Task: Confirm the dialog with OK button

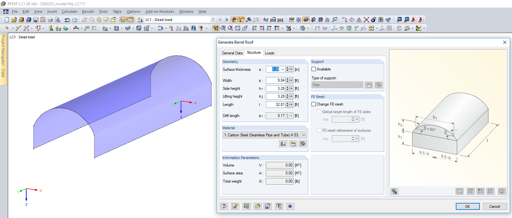Action: [467, 206]
